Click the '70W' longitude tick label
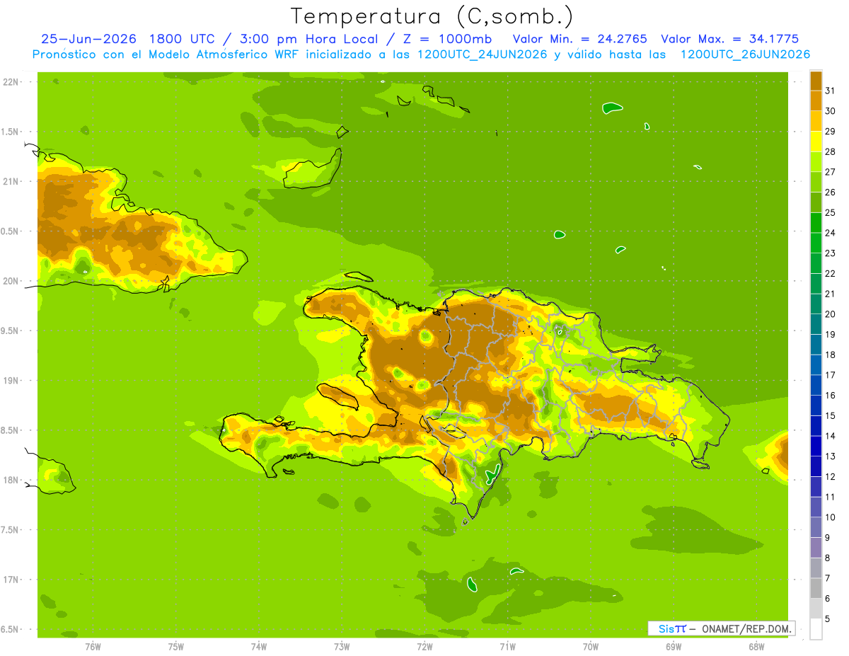The image size is (849, 656). tap(591, 646)
